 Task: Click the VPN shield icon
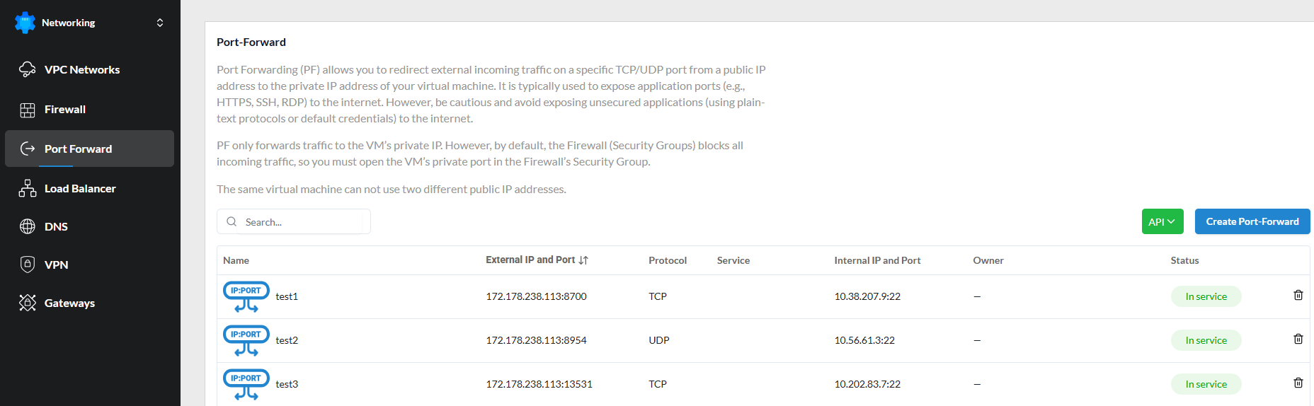click(28, 265)
